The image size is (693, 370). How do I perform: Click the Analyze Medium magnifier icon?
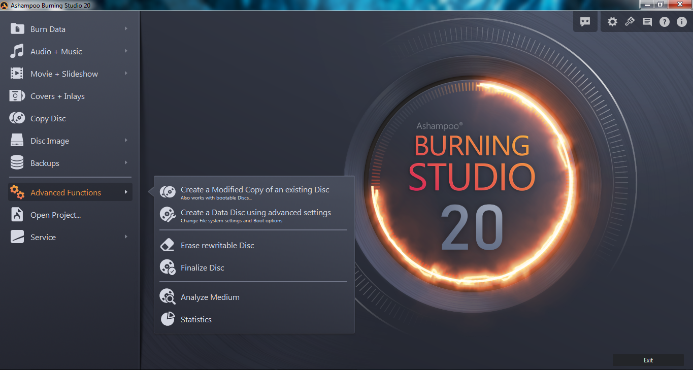point(168,297)
